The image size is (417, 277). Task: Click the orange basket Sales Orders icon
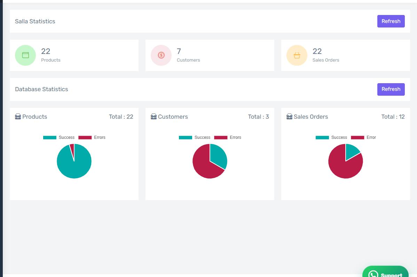pos(297,55)
